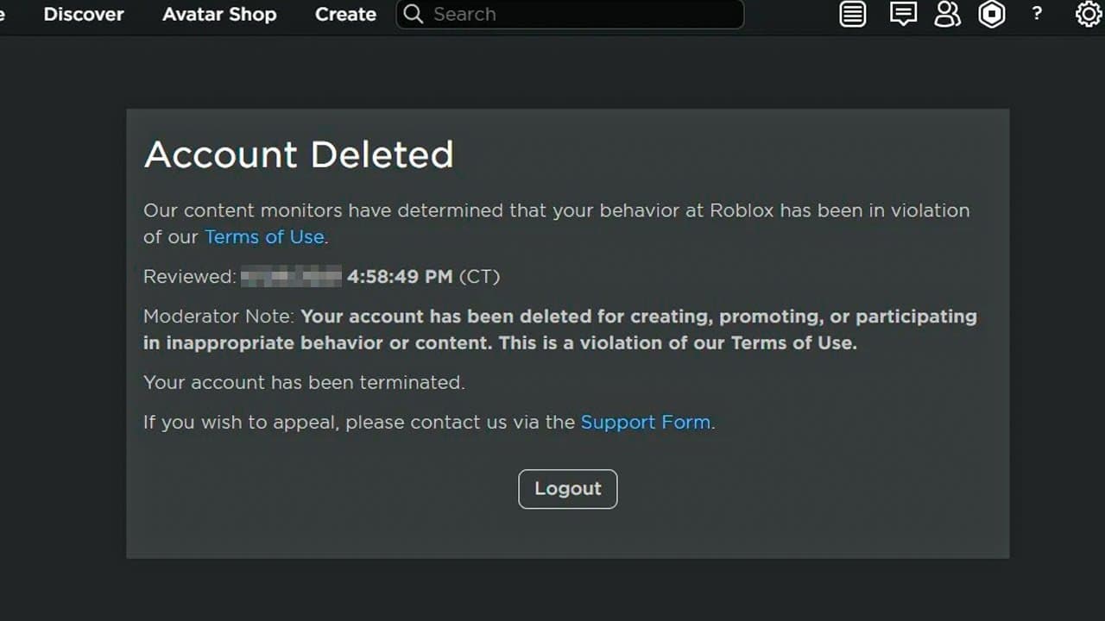Open the news feed list icon
This screenshot has height=621, width=1105.
click(853, 14)
